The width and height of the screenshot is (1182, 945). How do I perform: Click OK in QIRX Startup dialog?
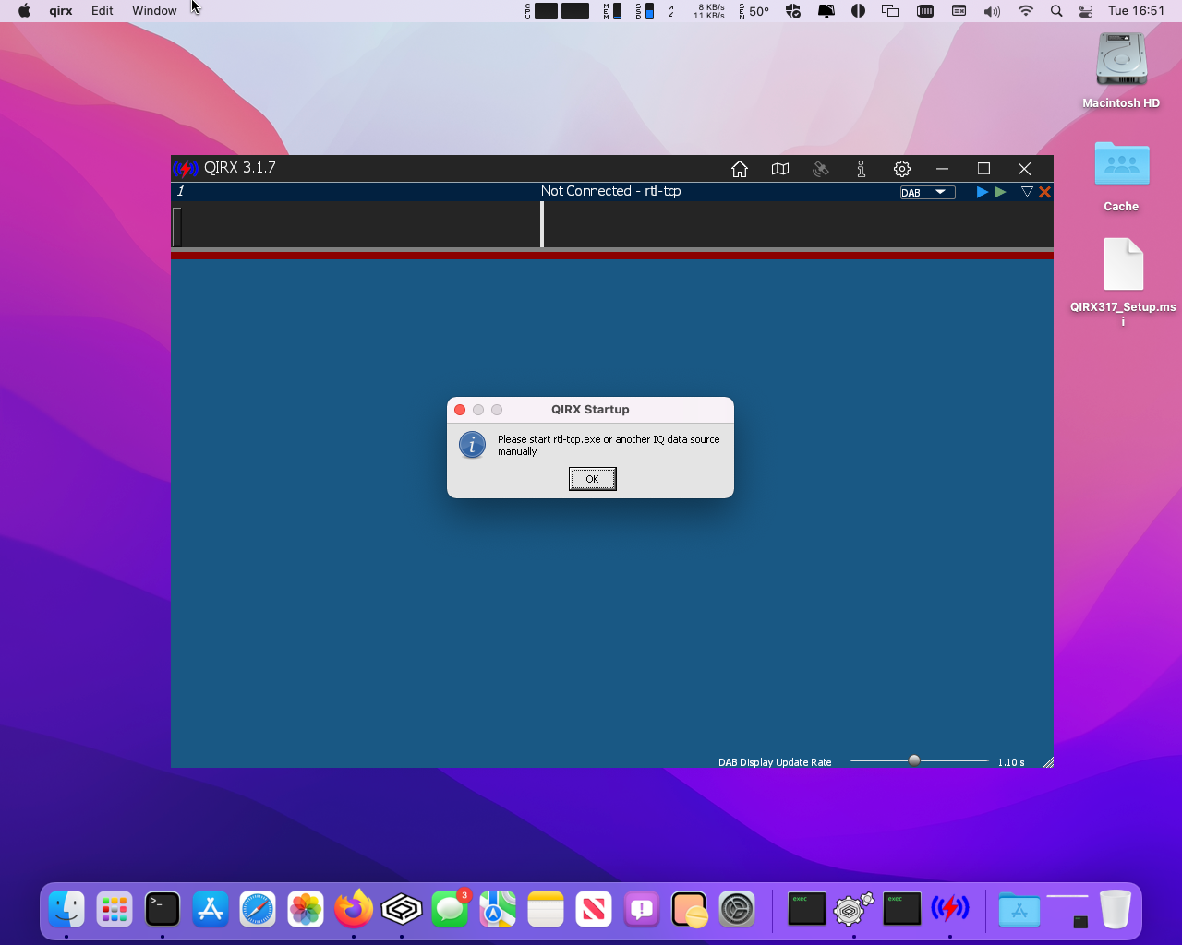(592, 479)
